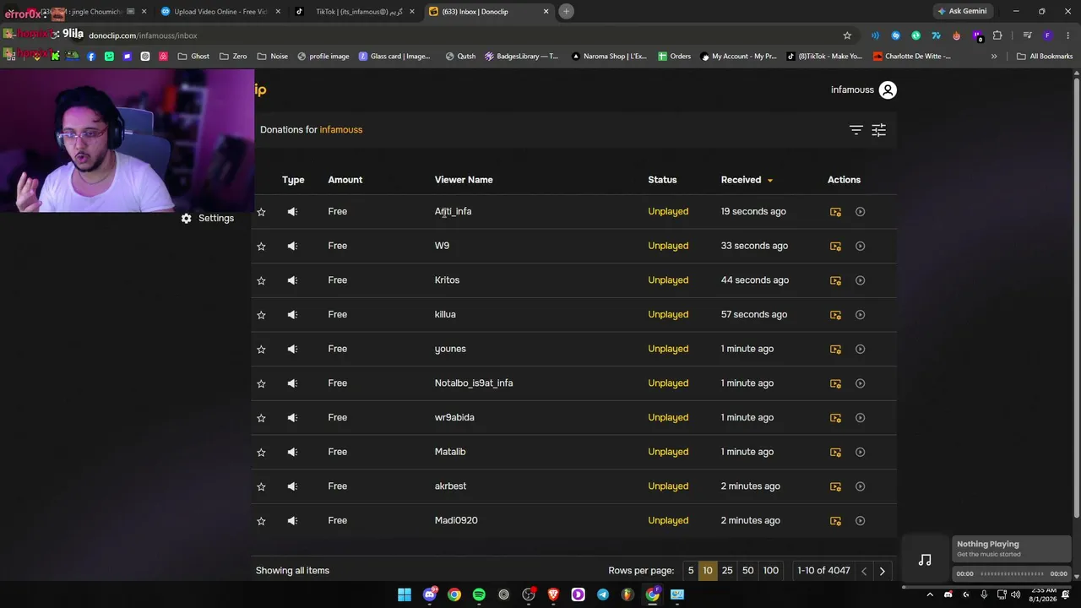Open the filter list icon for donations
This screenshot has width=1081, height=608.
click(856, 130)
